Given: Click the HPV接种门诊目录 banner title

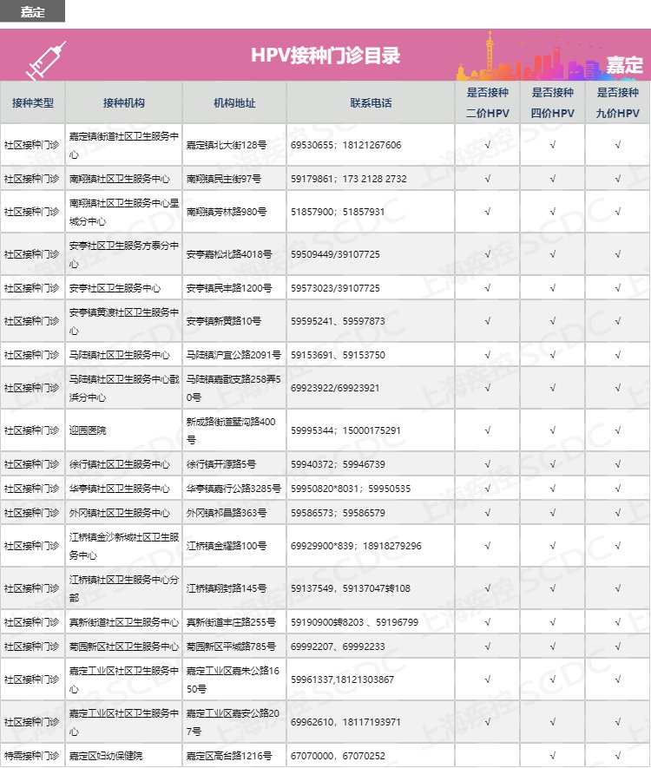Looking at the screenshot, I should [x=325, y=56].
